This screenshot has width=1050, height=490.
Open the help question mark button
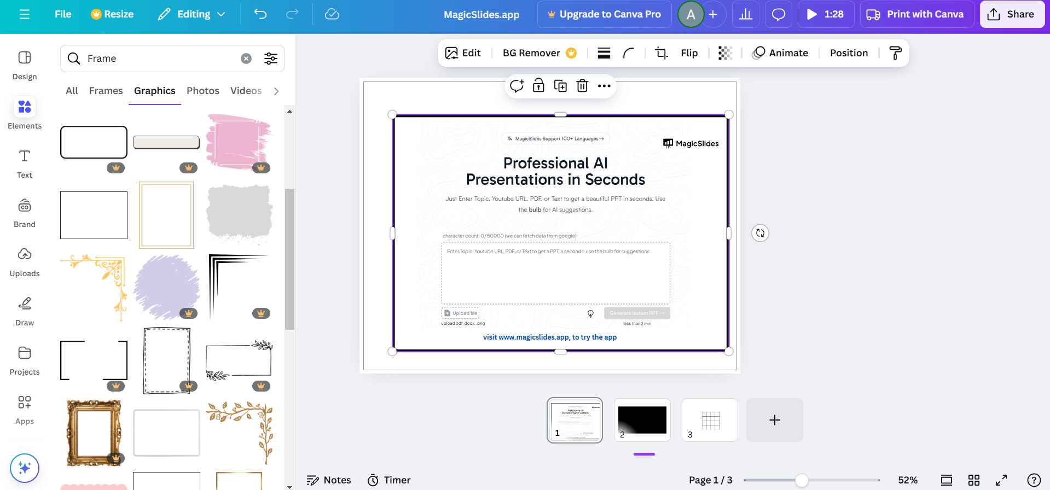(x=1034, y=480)
